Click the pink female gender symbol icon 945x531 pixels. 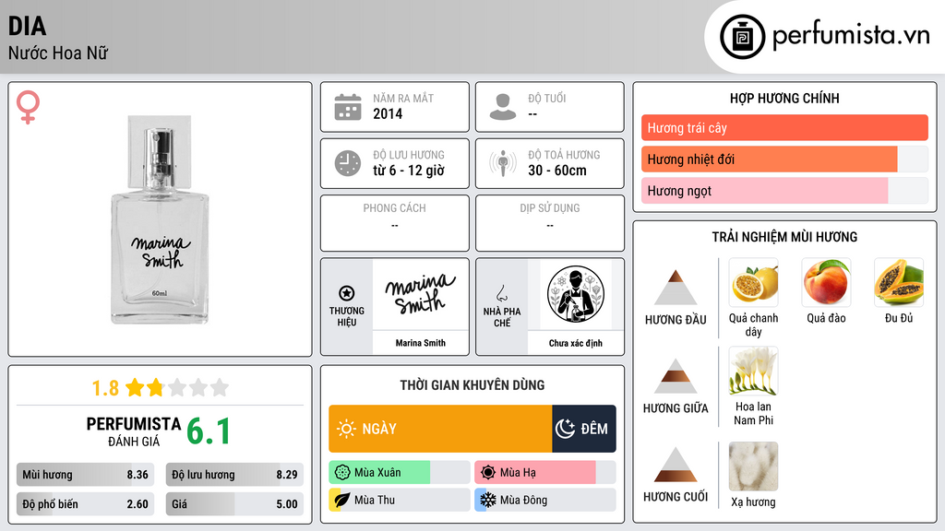point(28,107)
